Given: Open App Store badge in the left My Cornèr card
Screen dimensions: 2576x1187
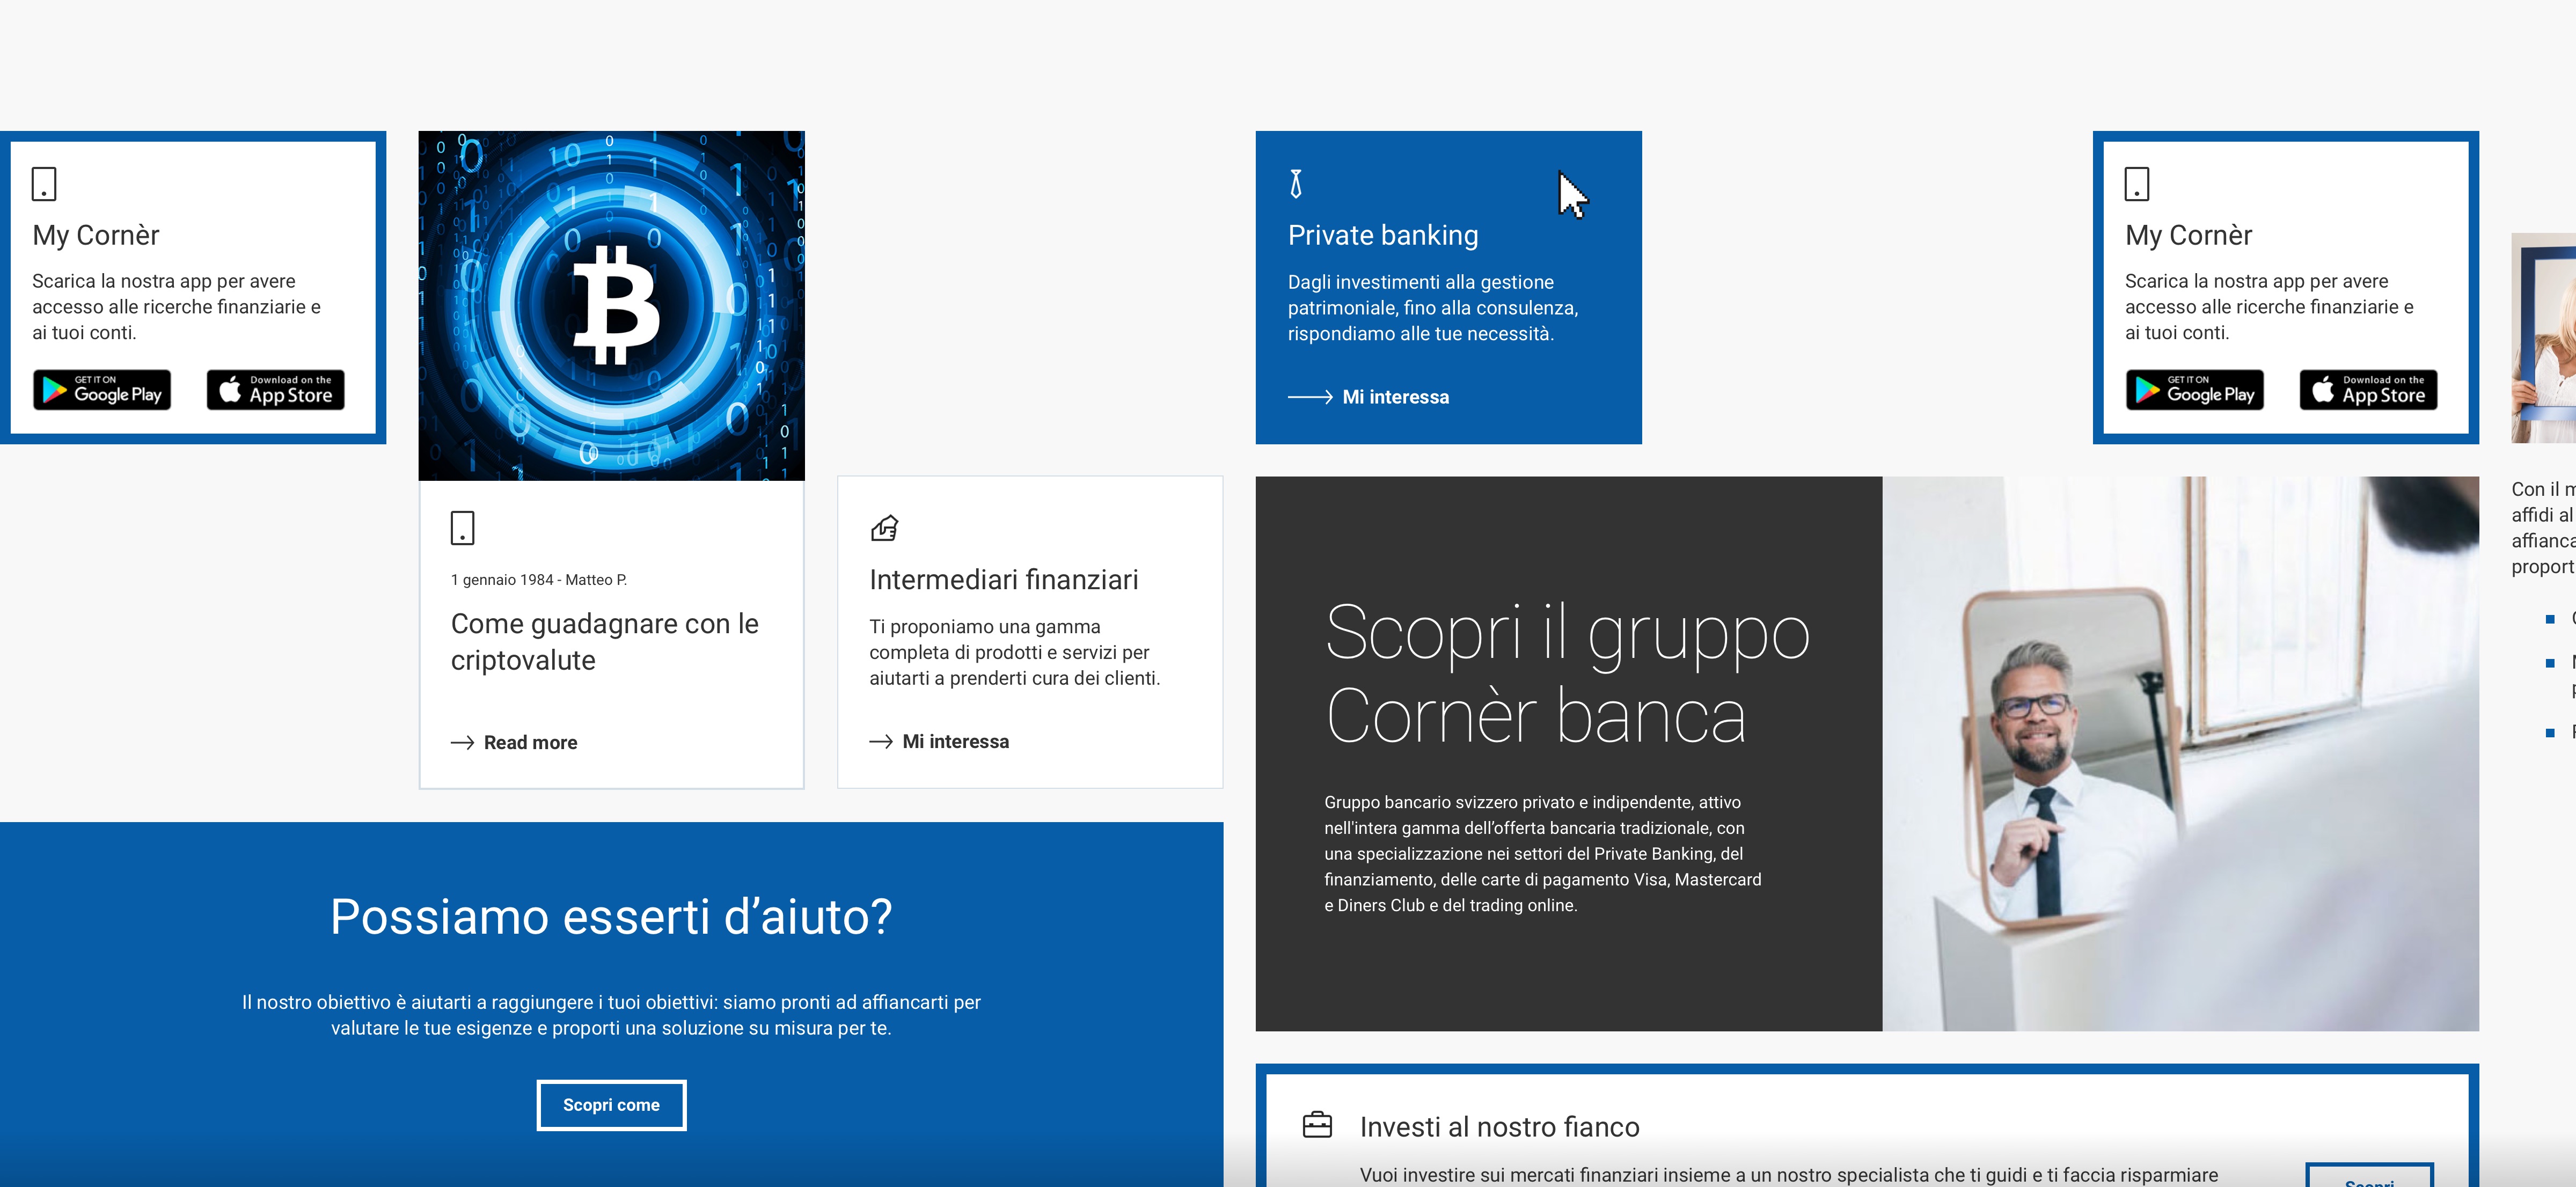Looking at the screenshot, I should tap(276, 390).
